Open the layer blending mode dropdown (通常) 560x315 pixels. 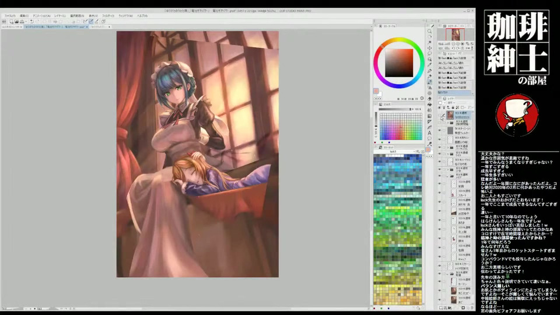pos(452,103)
